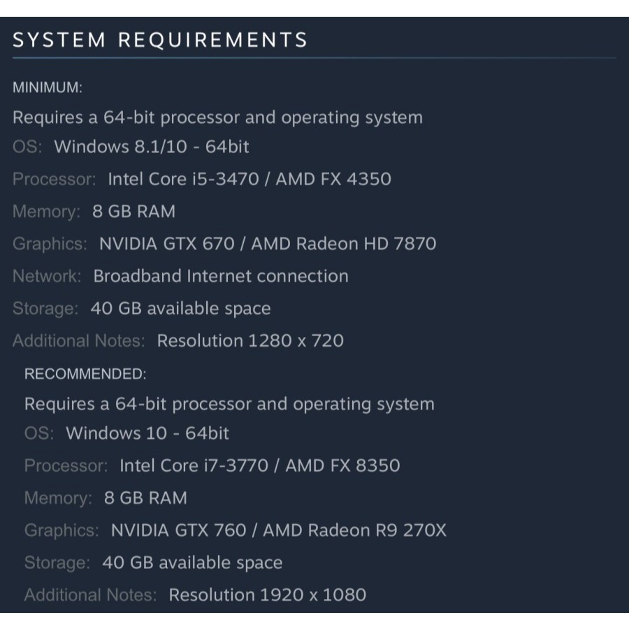
Task: Click the SYSTEM REQUIREMENTS heading
Action: click(160, 40)
